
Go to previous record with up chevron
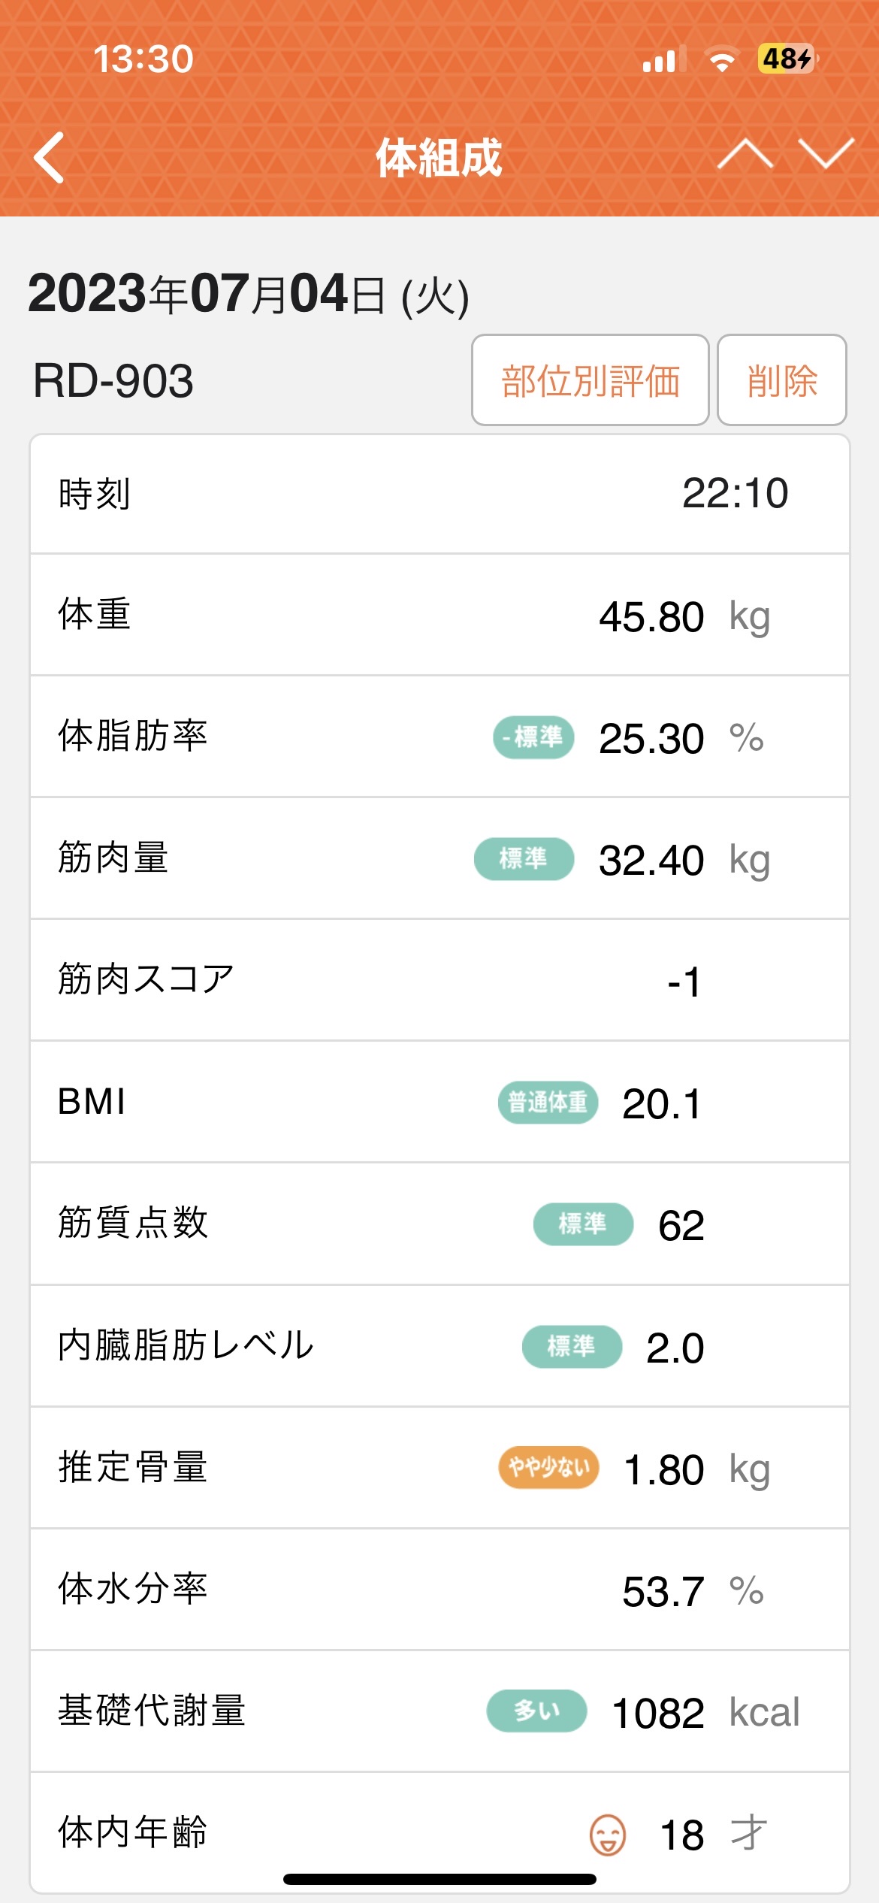745,154
